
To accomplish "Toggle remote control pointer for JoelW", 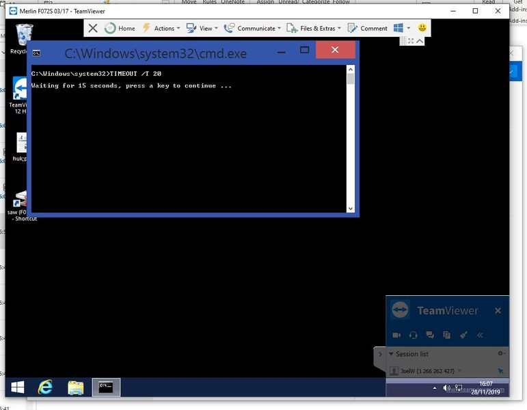I will point(500,371).
